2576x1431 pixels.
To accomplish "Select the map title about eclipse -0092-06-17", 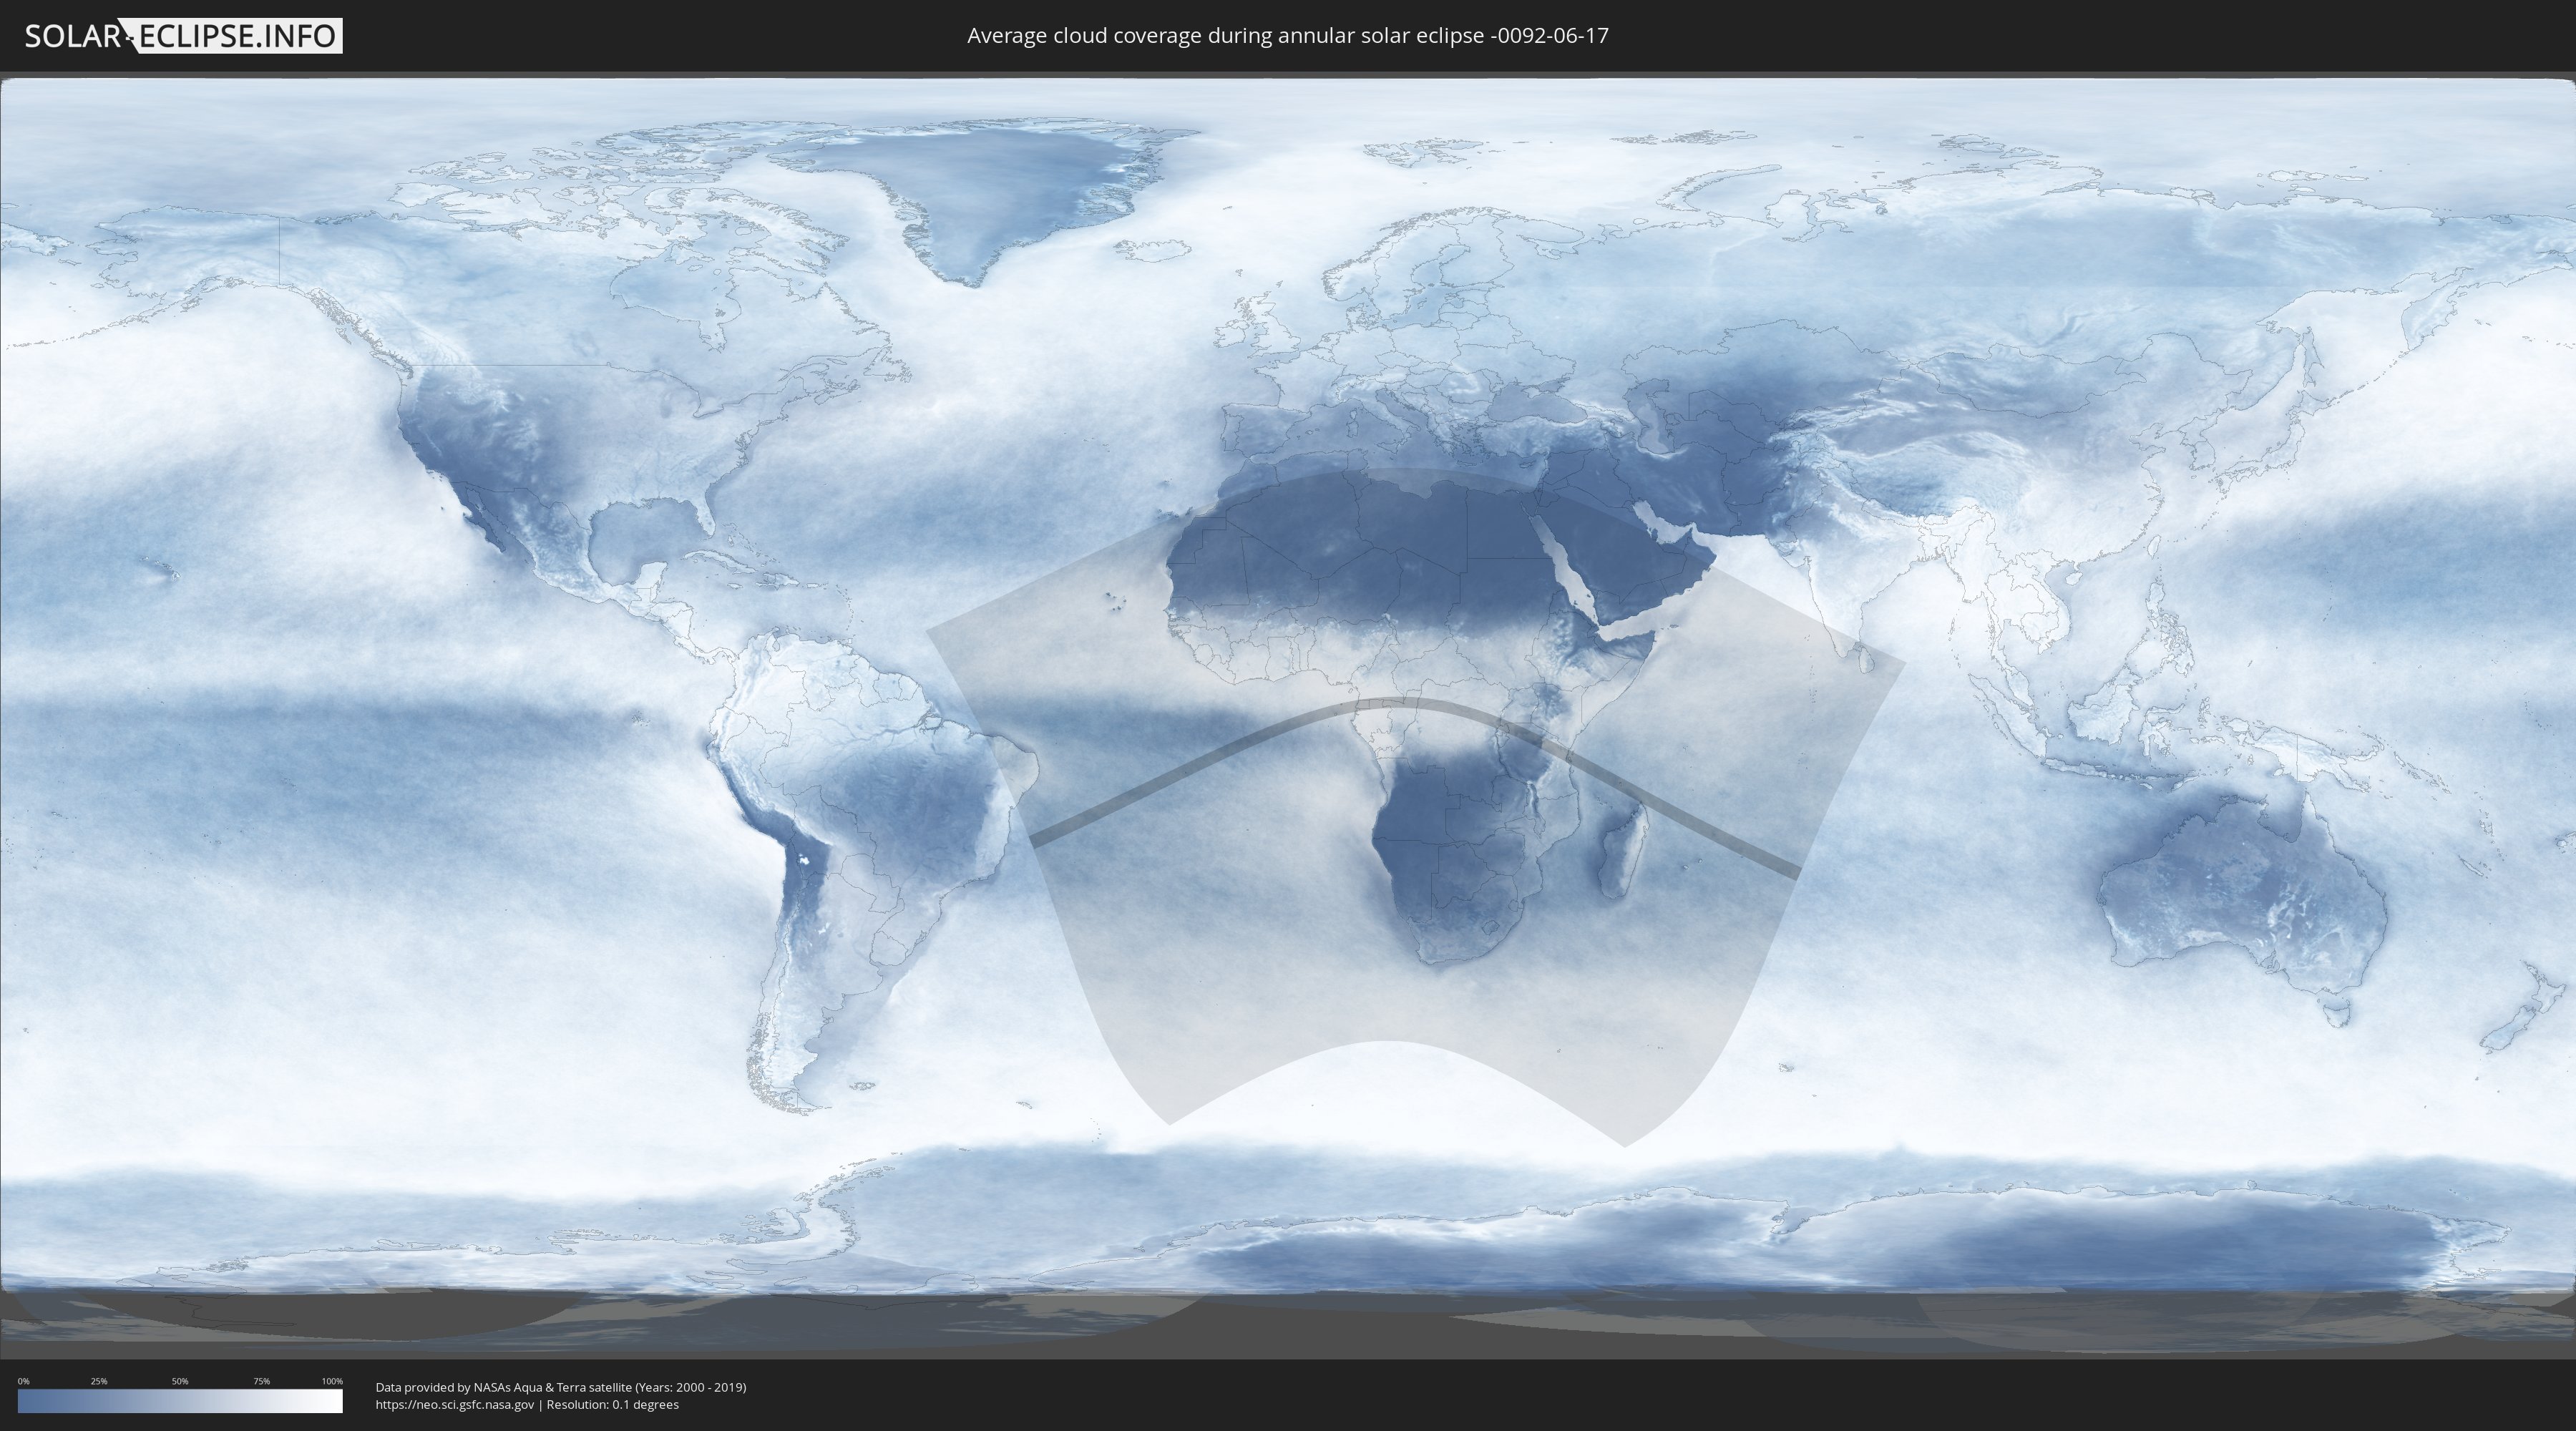I will pyautogui.click(x=1288, y=36).
